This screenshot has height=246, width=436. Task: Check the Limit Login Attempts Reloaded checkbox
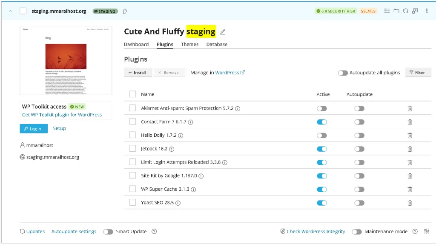tap(133, 162)
